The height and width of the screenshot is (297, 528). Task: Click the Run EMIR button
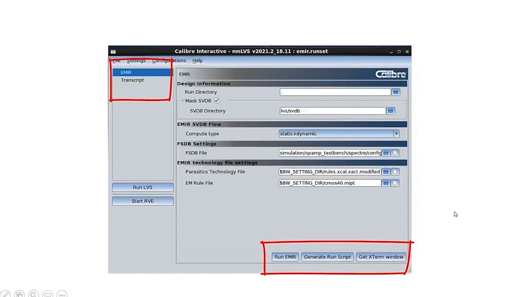[285, 257]
